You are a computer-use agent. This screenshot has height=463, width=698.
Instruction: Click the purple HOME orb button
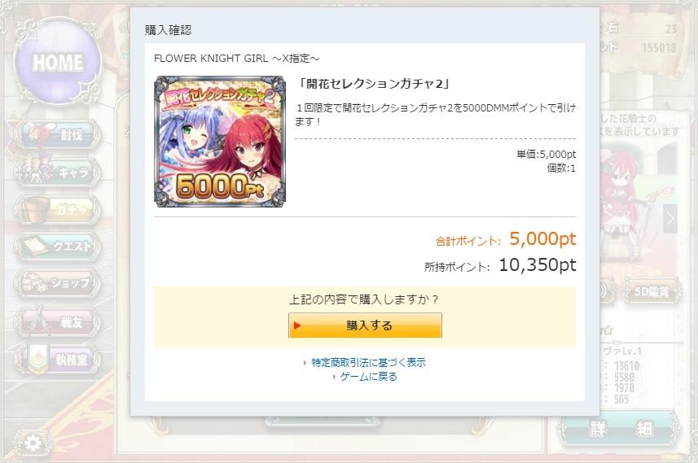[x=57, y=61]
